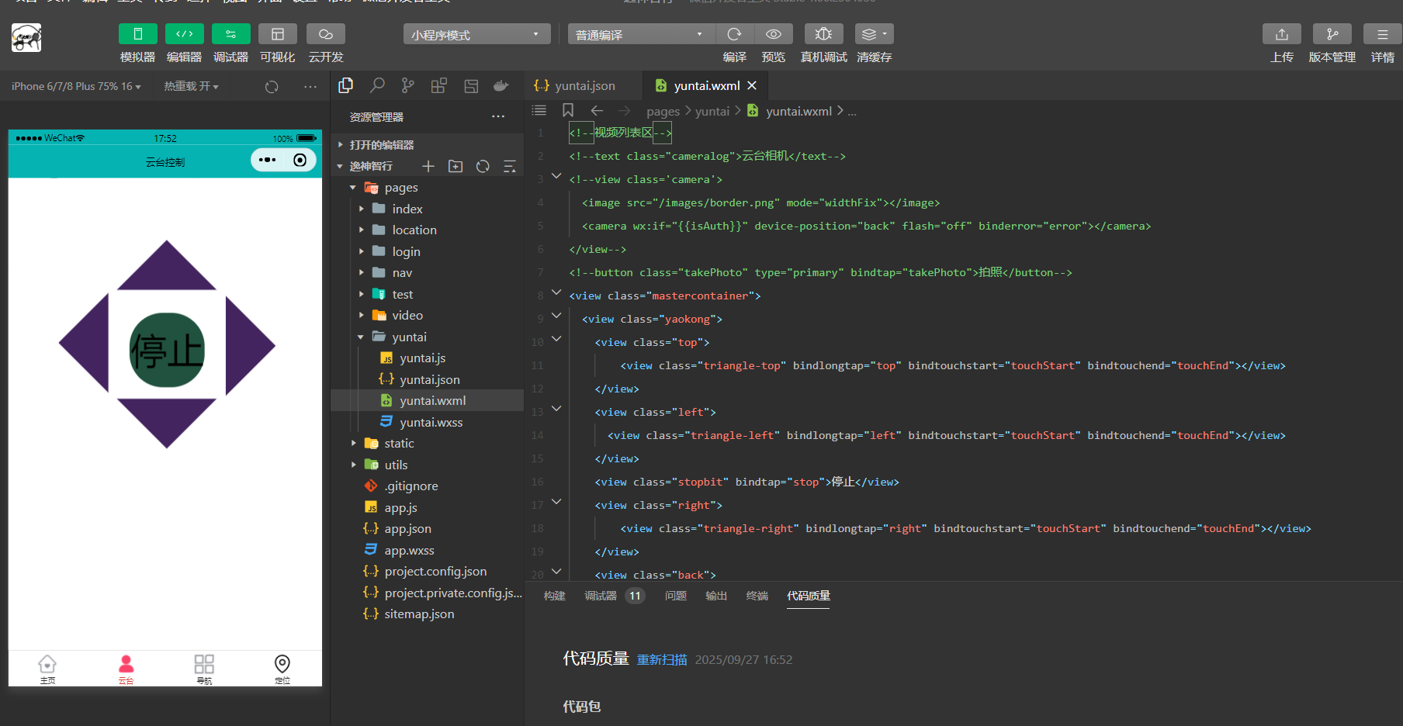Click the upload (上传) icon
The width and height of the screenshot is (1403, 726).
point(1282,34)
